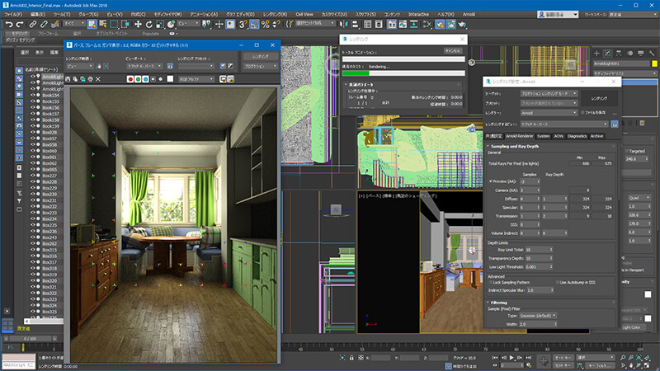Open the Target render mode dropdown
Screen dimensions: 660x371
pos(549,93)
